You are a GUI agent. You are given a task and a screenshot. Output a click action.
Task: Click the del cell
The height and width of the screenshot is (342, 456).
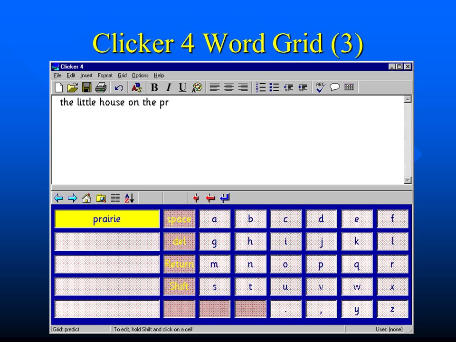click(x=179, y=241)
